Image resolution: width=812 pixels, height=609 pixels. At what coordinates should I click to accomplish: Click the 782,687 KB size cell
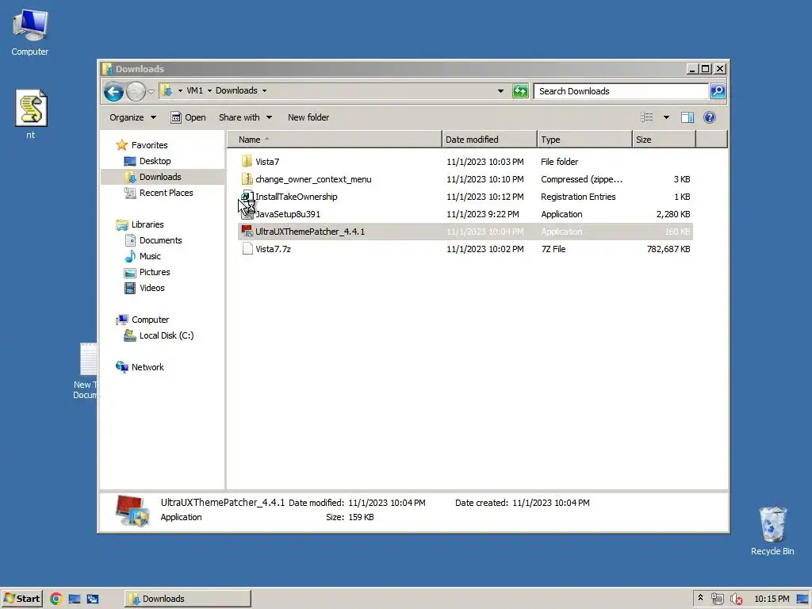click(668, 250)
